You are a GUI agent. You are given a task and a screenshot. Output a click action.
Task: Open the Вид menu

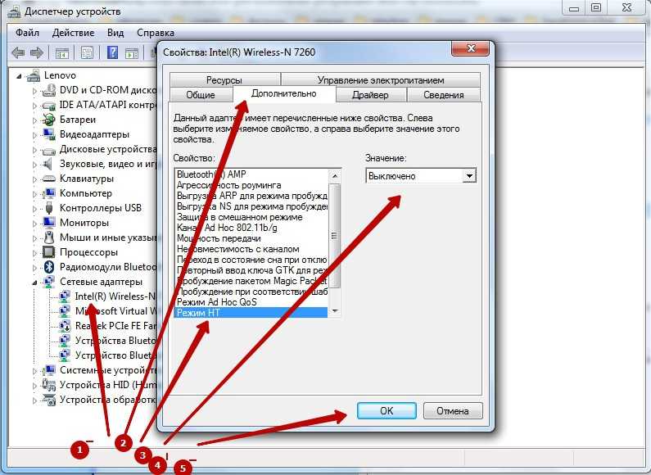click(115, 33)
